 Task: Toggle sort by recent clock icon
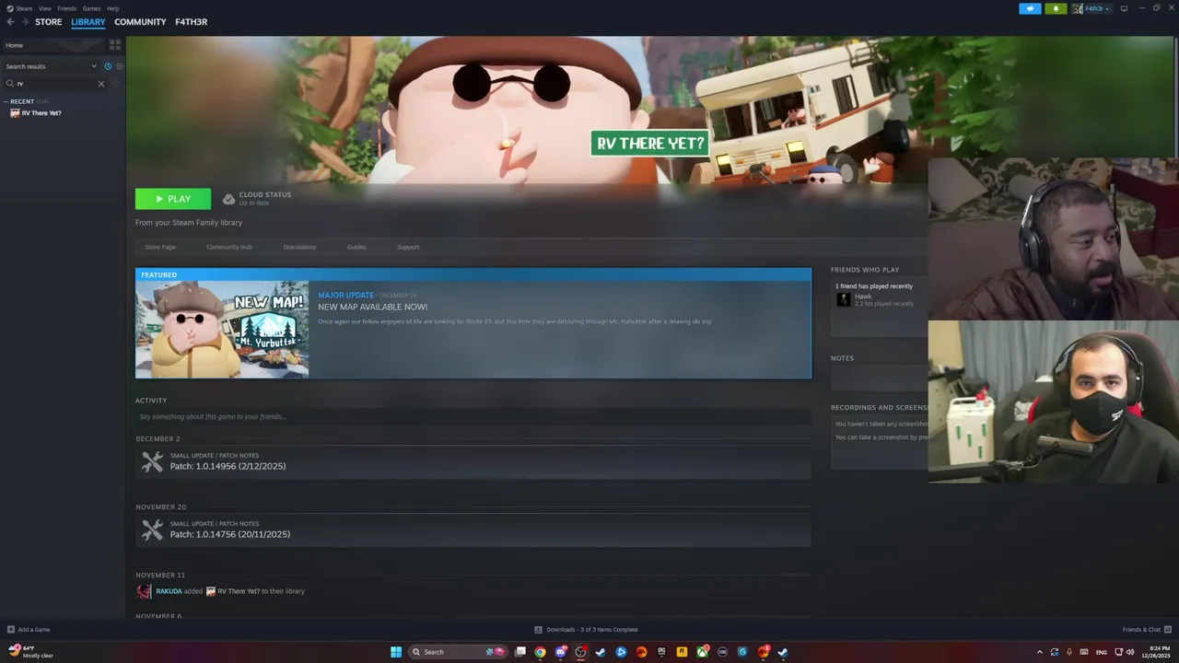pyautogui.click(x=108, y=66)
